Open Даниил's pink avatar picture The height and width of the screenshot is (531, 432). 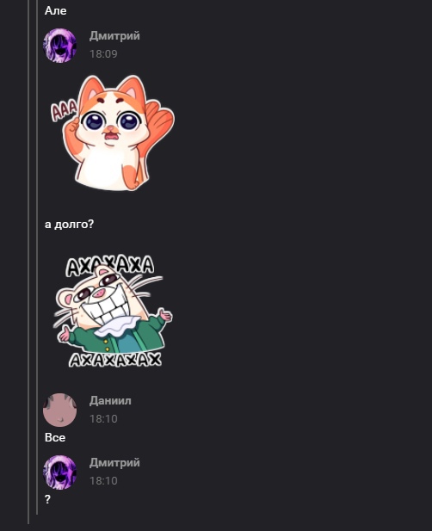(x=60, y=411)
